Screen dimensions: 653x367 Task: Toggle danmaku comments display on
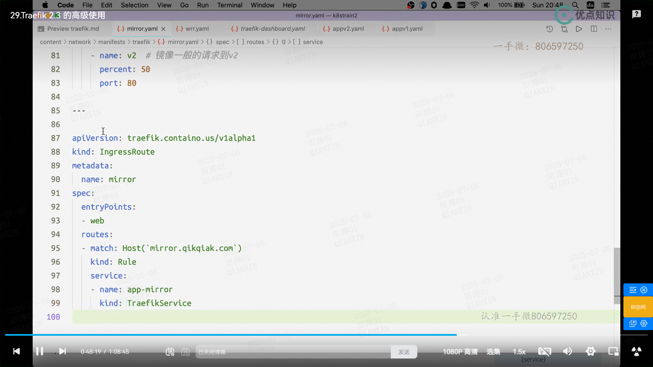(x=170, y=352)
